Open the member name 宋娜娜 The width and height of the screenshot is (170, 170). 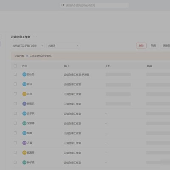31,123
